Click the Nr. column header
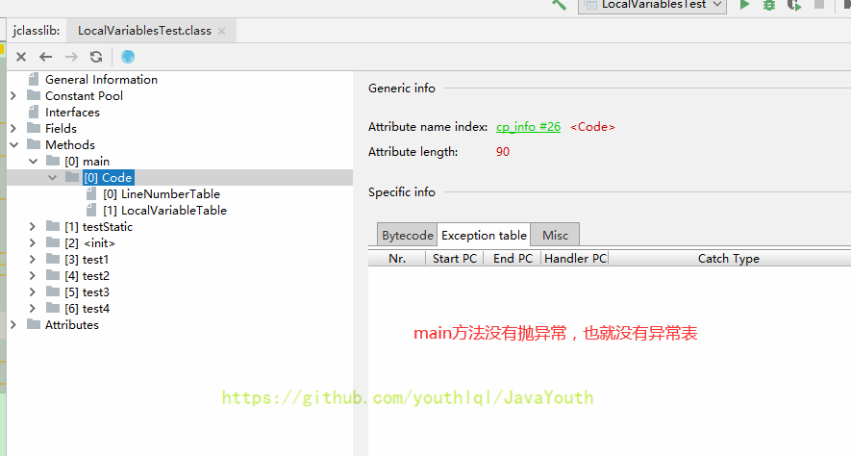Image resolution: width=851 pixels, height=456 pixels. coord(397,259)
